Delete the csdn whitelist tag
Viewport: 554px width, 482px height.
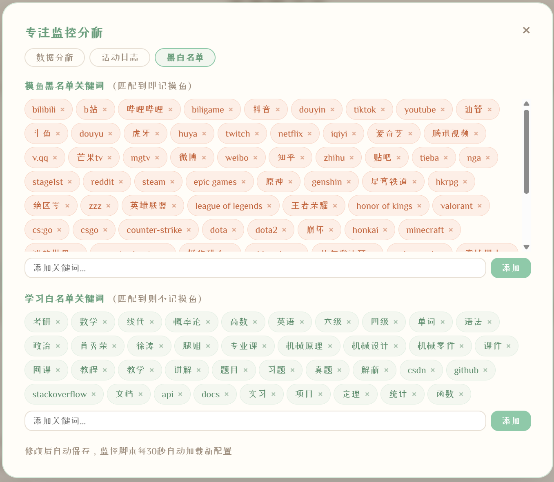tap(433, 370)
